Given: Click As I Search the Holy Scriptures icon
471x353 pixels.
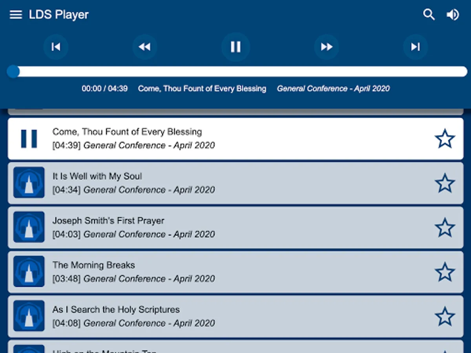Looking at the screenshot, I should [x=29, y=316].
